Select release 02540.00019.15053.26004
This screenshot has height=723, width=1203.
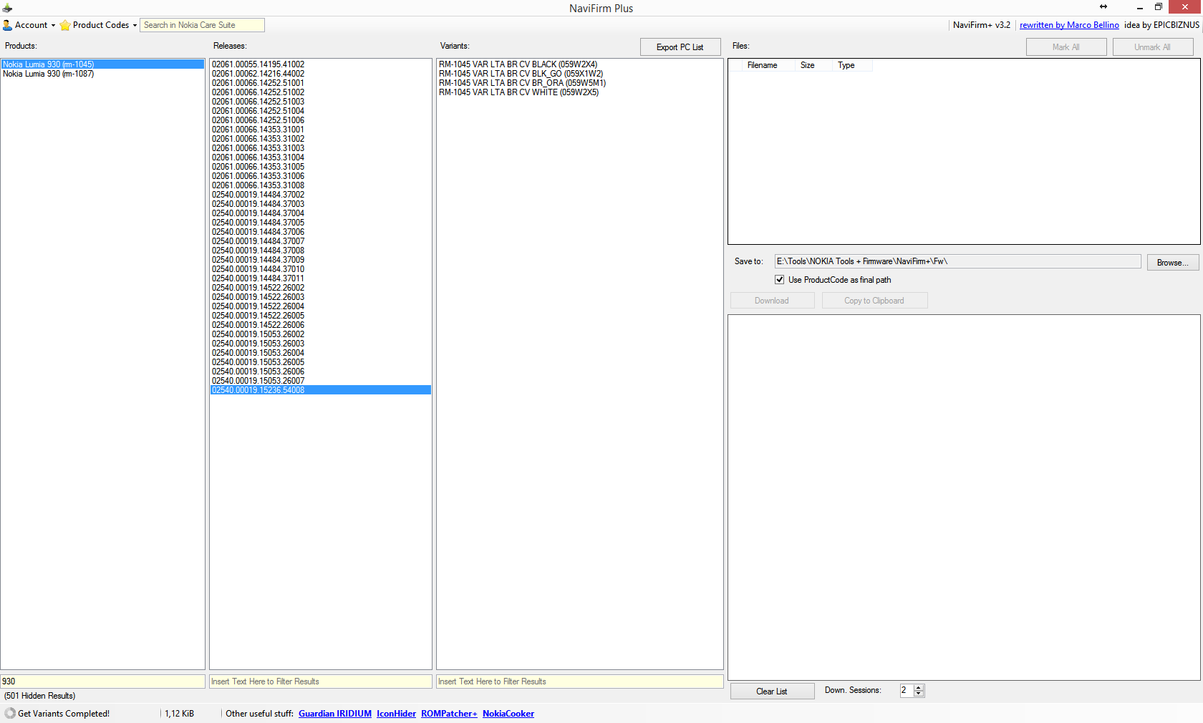point(320,353)
